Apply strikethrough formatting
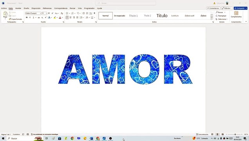The width and height of the screenshot is (249, 141). pyautogui.click(x=39, y=18)
